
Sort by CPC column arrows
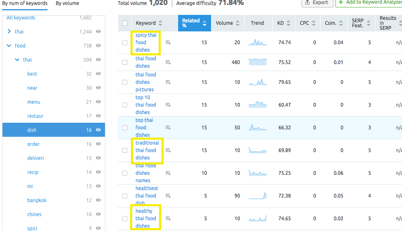(x=313, y=23)
